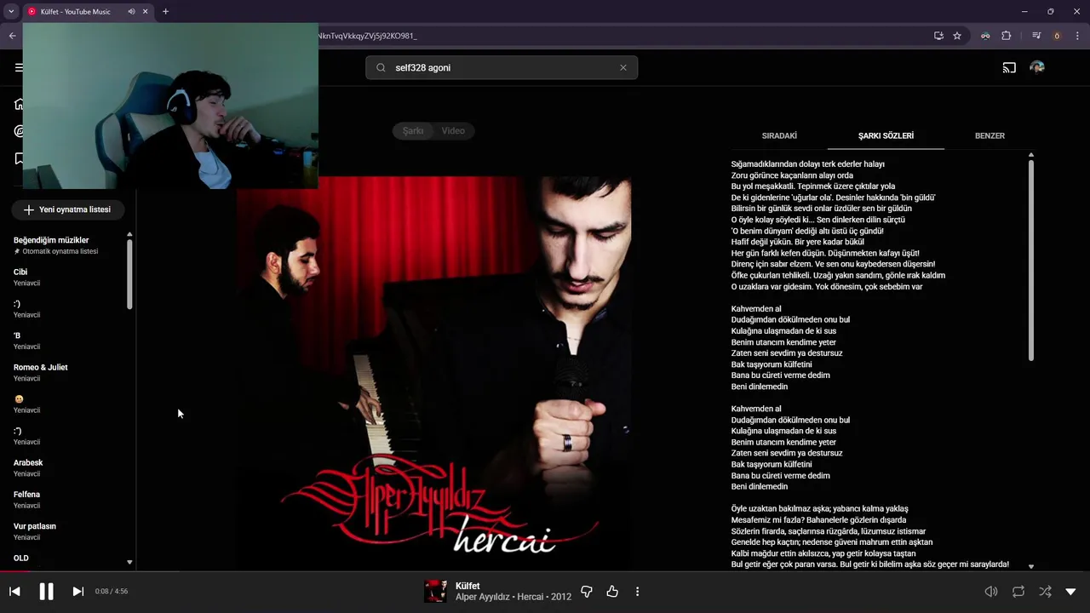Open the Cibi playlist
This screenshot has width=1090, height=613.
pos(20,272)
